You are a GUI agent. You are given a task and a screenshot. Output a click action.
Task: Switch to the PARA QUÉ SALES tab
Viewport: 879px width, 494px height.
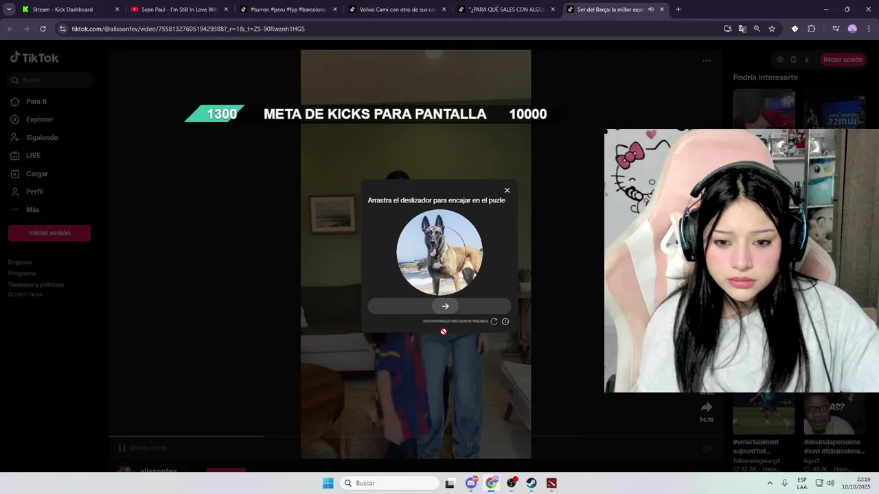(x=507, y=10)
